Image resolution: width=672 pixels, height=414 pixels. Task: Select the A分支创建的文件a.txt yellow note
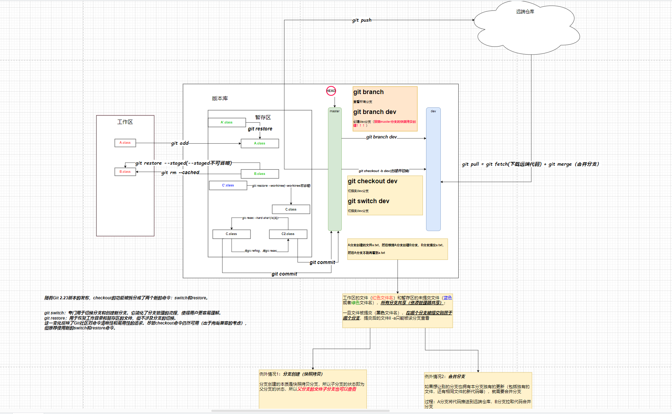pos(397,249)
